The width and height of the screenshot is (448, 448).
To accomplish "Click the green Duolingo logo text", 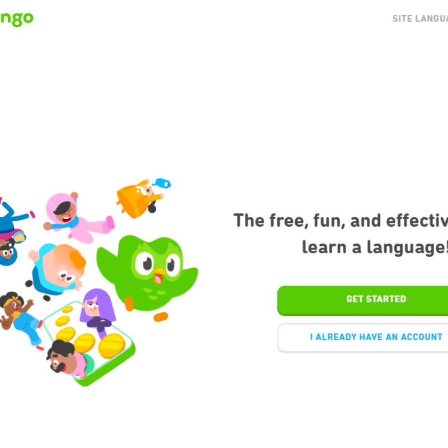I will point(17,19).
